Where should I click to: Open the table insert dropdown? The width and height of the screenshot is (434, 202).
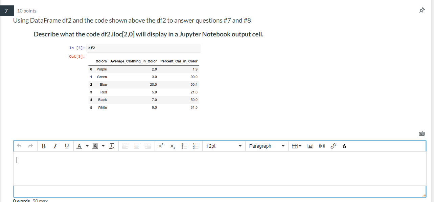coord(296,146)
